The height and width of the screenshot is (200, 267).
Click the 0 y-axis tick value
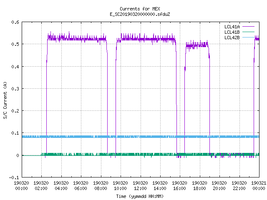coord(18,155)
